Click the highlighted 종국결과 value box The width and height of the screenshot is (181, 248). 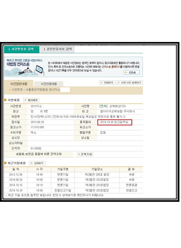pyautogui.click(x=115, y=122)
